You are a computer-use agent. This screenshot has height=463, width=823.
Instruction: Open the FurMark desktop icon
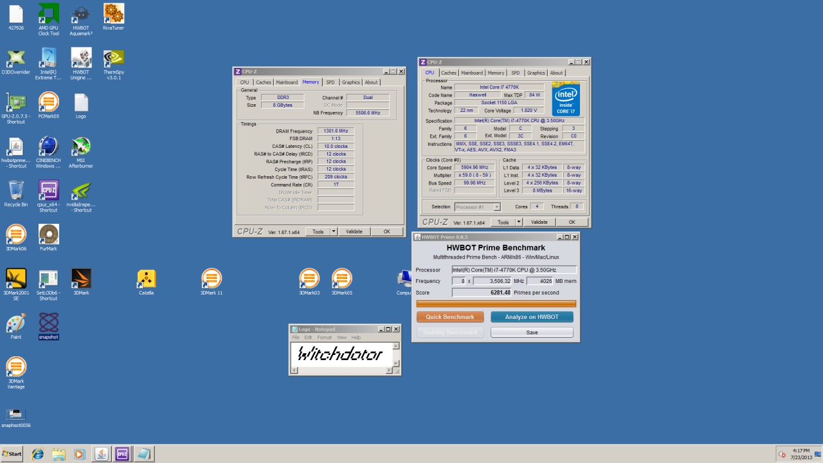coord(48,235)
